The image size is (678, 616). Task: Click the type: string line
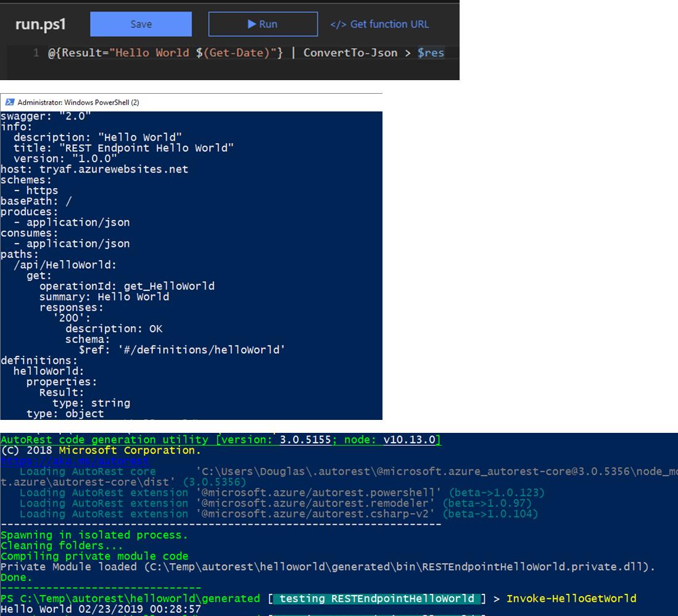click(91, 403)
